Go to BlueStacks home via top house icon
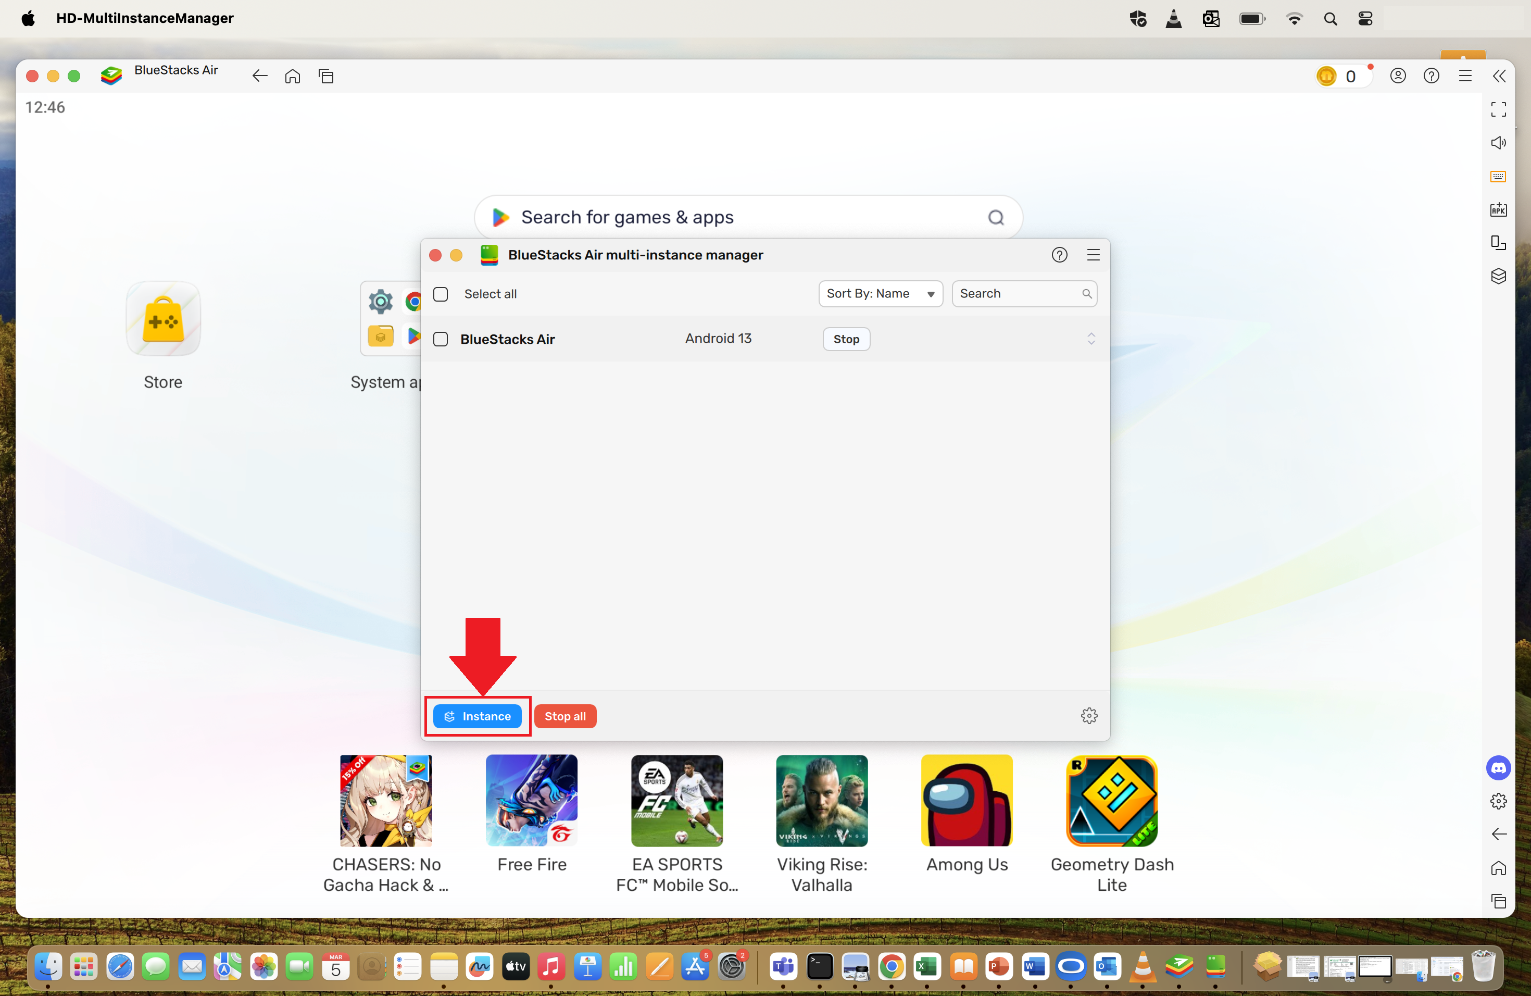 click(293, 76)
